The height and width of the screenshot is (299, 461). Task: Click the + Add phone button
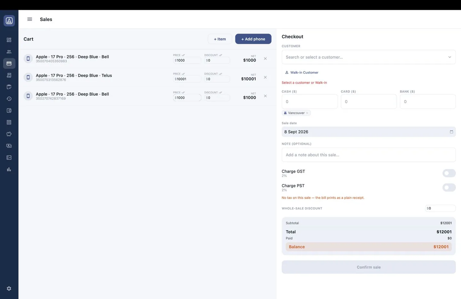[x=253, y=39]
